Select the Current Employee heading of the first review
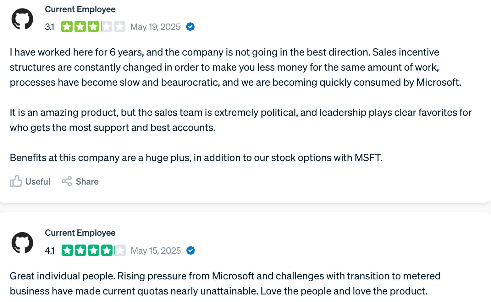Screen dimensions: 491x302 [x=80, y=9]
